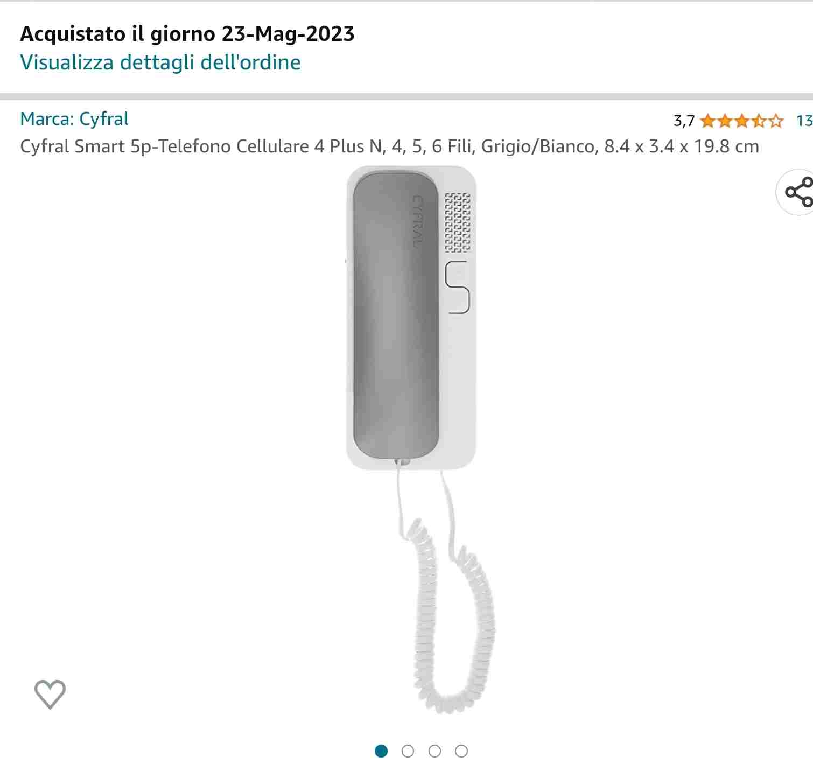813x778 pixels.
Task: Click the door-release button in product photo
Action: click(x=458, y=286)
